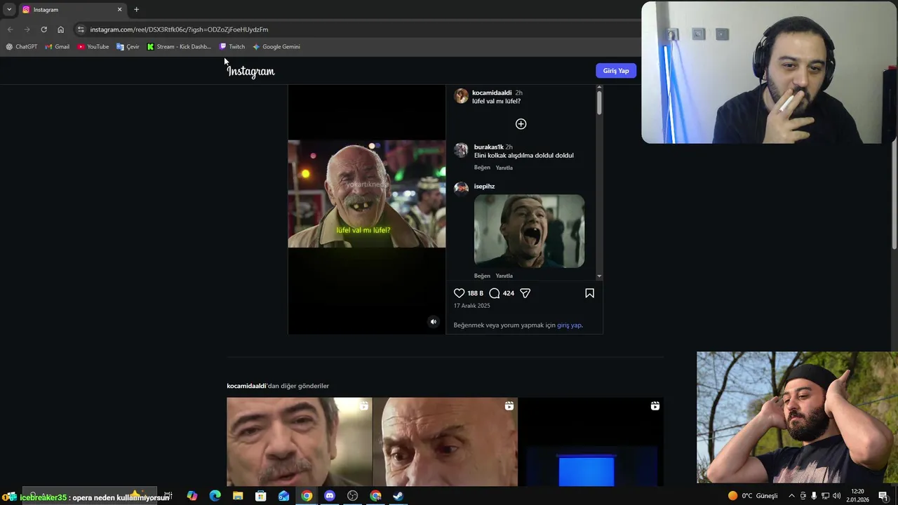This screenshot has width=898, height=505.
Task: Click the site information icon in address bar
Action: point(81,29)
